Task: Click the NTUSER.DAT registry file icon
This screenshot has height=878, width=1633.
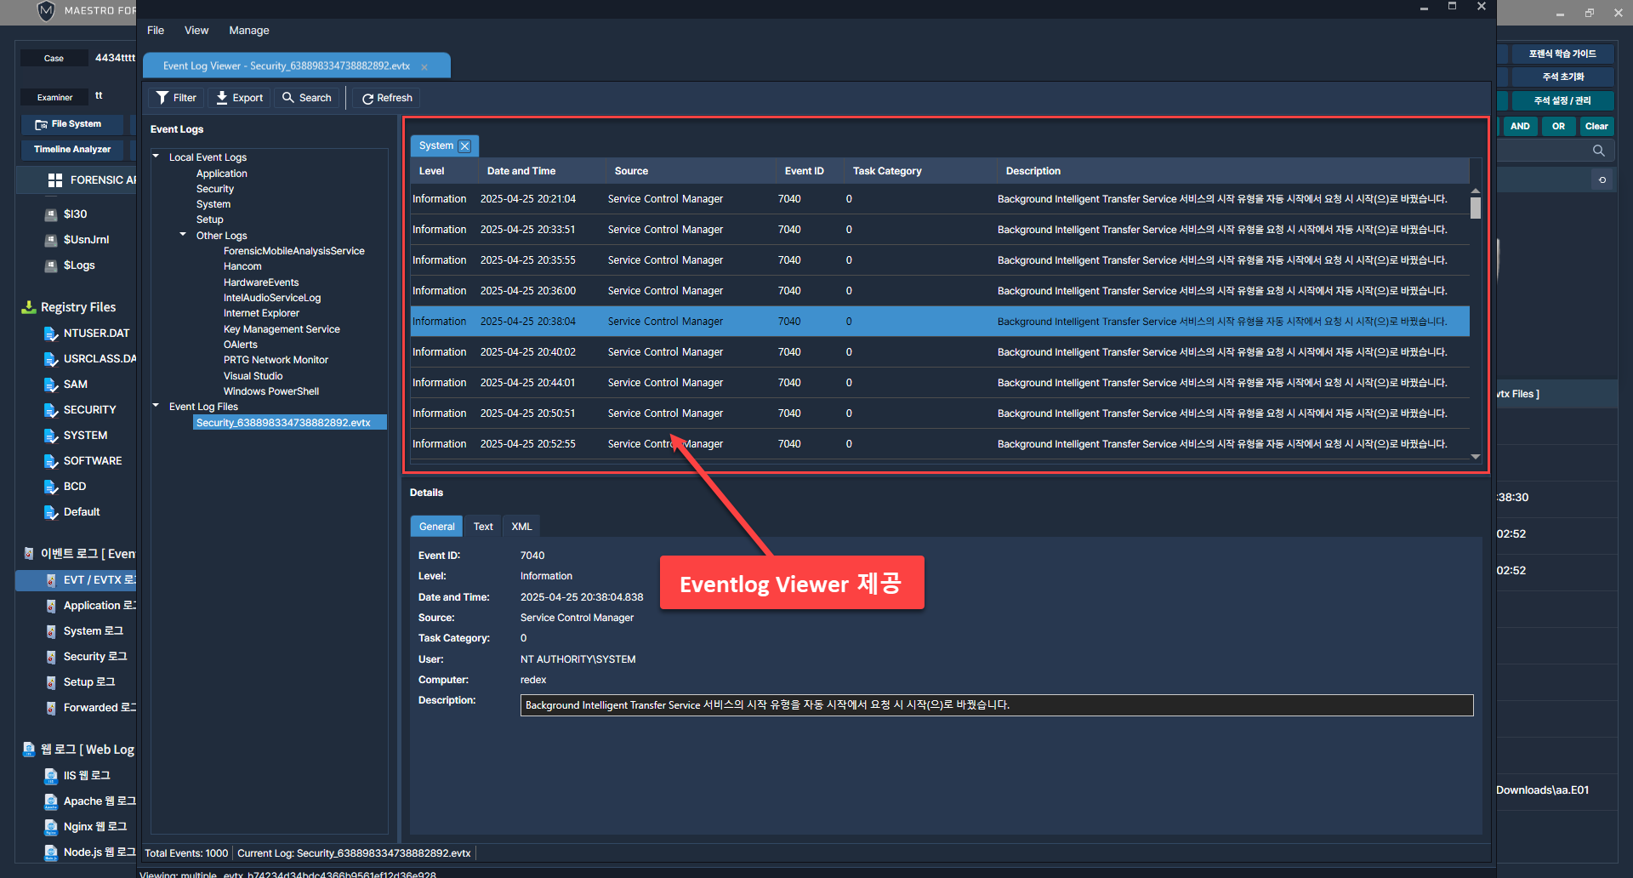Action: 51,334
